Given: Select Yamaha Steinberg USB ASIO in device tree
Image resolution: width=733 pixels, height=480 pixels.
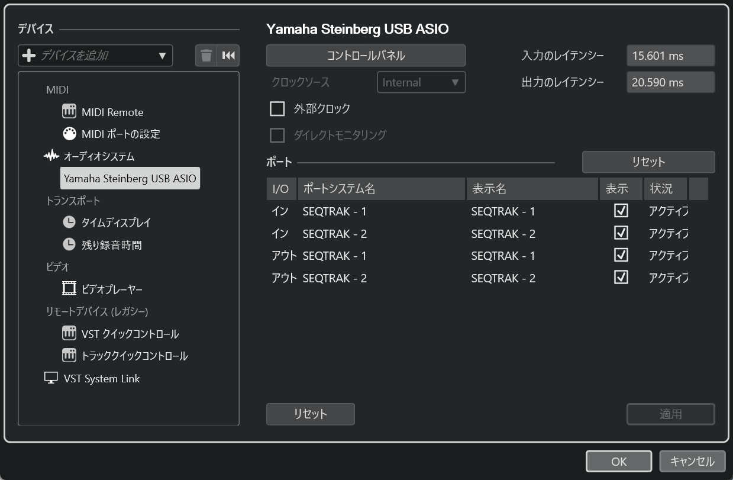Looking at the screenshot, I should pos(130,178).
